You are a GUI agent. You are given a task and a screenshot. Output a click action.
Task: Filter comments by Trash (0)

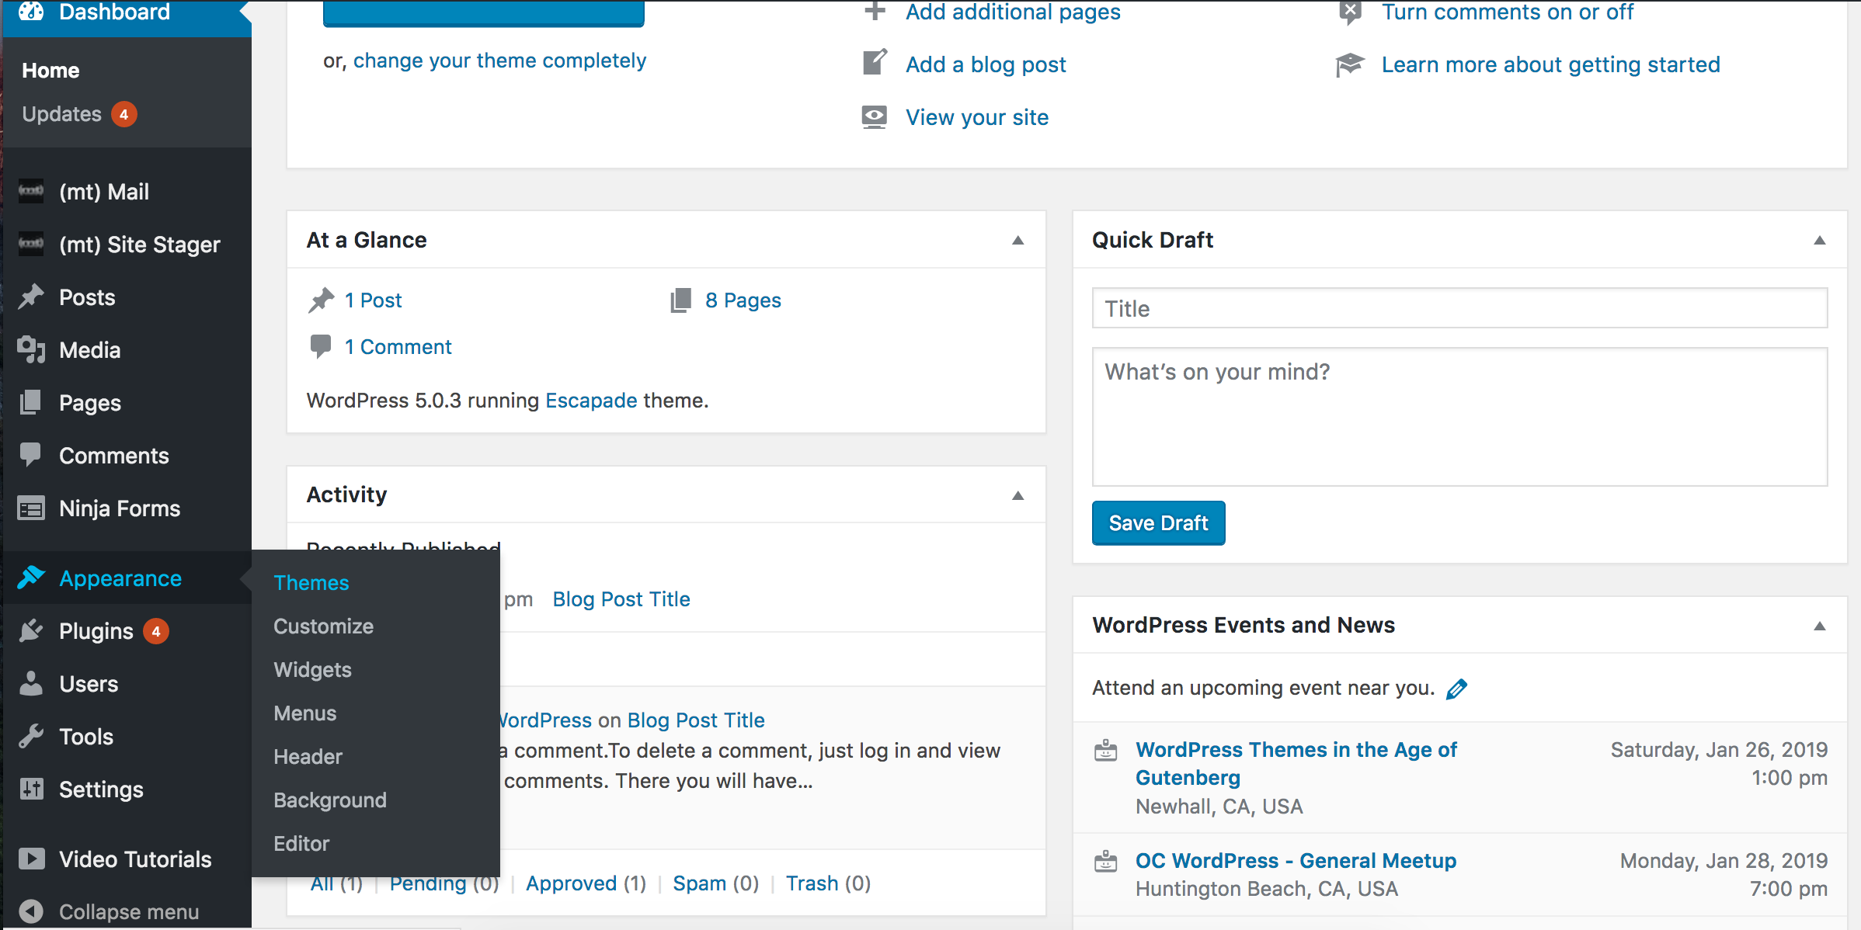[829, 883]
